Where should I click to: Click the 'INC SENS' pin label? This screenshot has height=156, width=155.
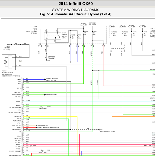[18, 140]
